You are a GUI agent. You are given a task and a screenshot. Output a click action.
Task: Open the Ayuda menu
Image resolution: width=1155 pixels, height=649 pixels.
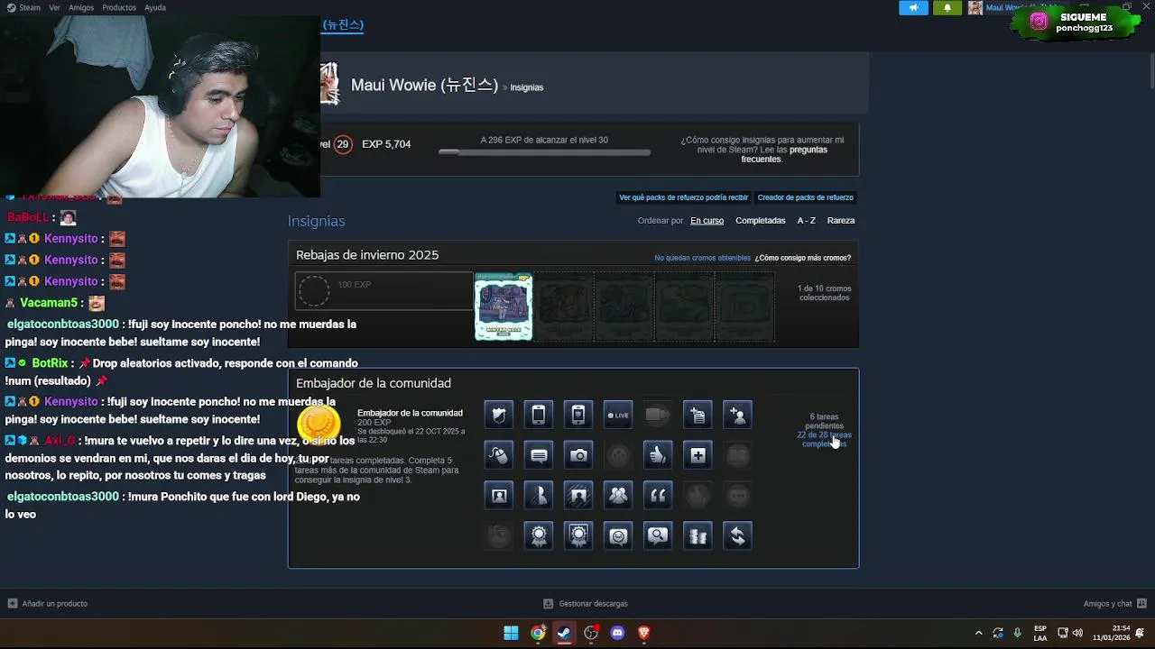coord(155,7)
